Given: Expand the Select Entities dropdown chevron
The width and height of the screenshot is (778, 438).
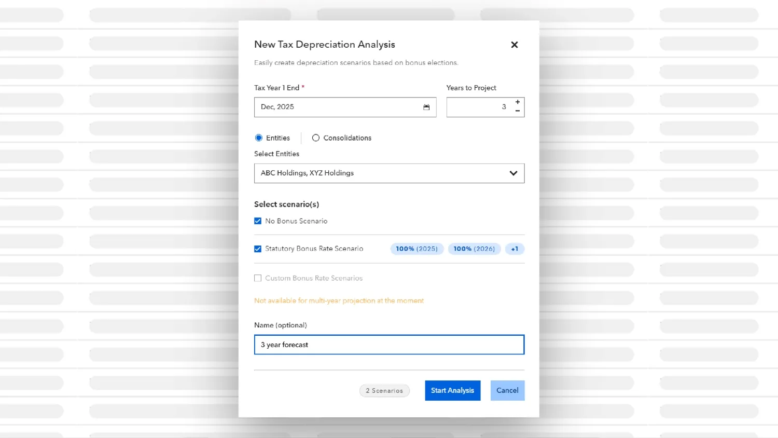Looking at the screenshot, I should click(513, 173).
